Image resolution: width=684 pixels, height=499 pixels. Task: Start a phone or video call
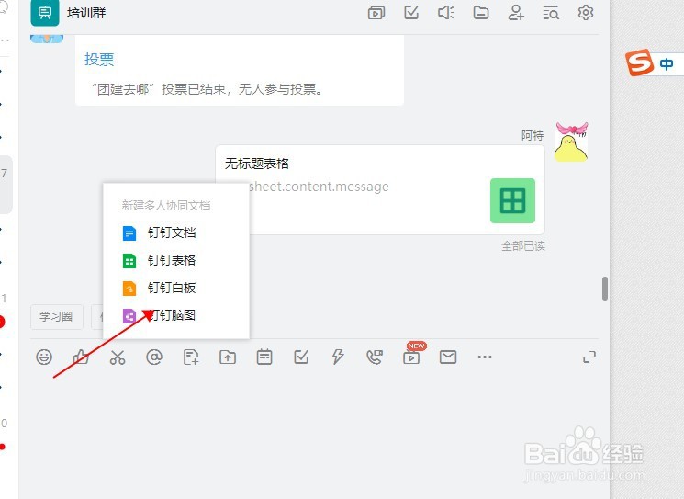pos(375,357)
